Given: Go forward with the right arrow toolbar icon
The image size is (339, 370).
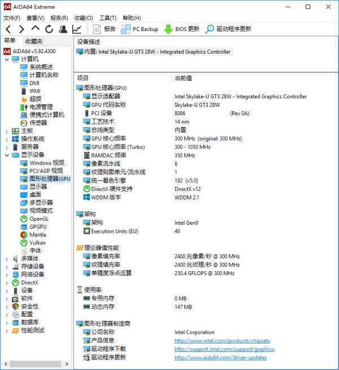Looking at the screenshot, I should click(x=21, y=29).
